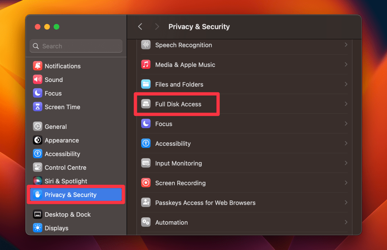The width and height of the screenshot is (387, 250).
Task: Open the Speech Recognition settings icon
Action: 146,45
